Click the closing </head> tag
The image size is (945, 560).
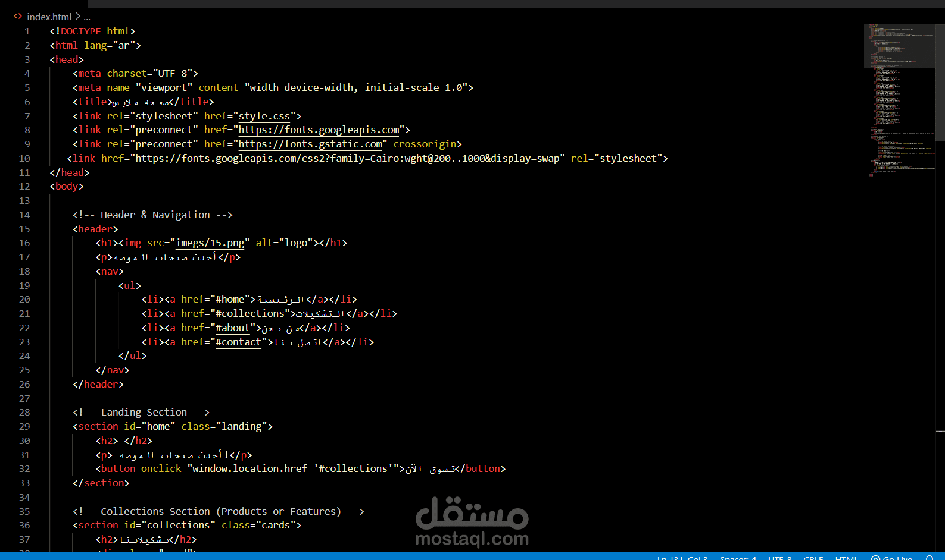[x=70, y=172]
